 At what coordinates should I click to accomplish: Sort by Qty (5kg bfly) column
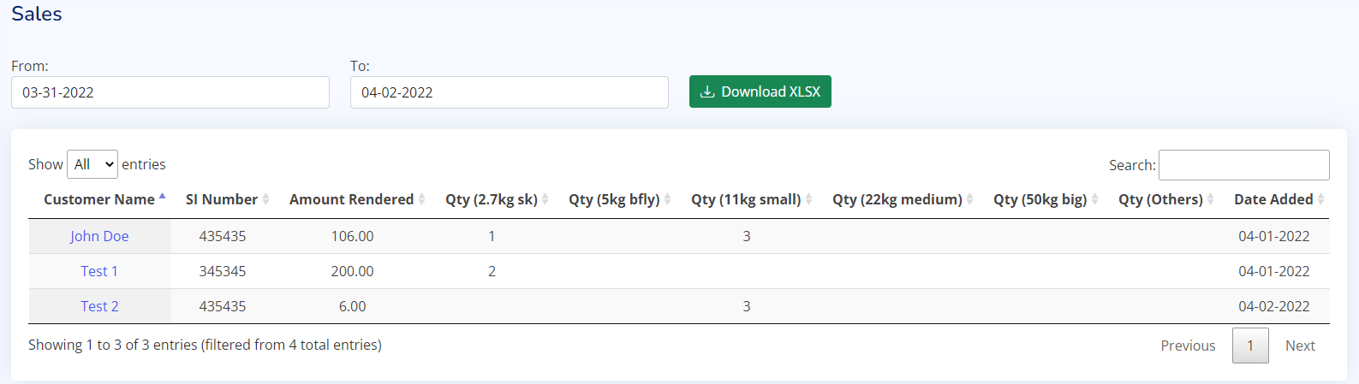point(615,199)
